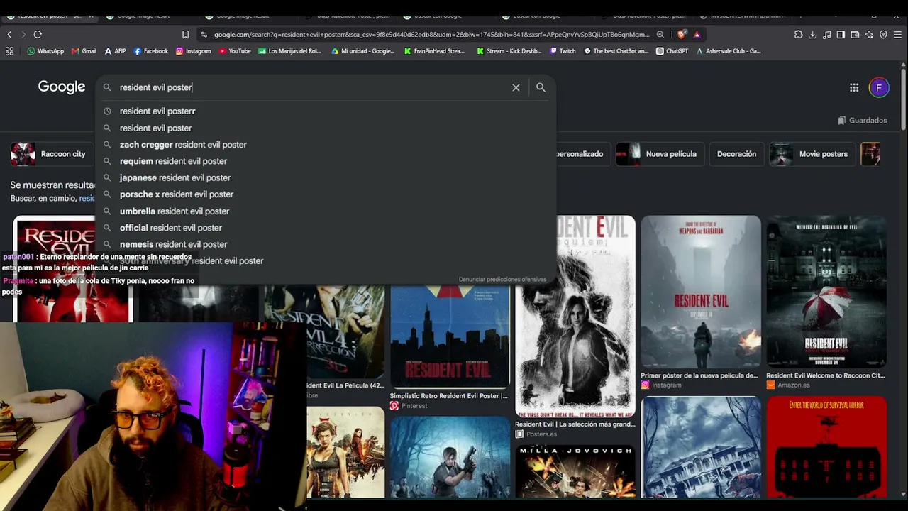Click the Google logo
Image resolution: width=908 pixels, height=511 pixels.
(62, 87)
